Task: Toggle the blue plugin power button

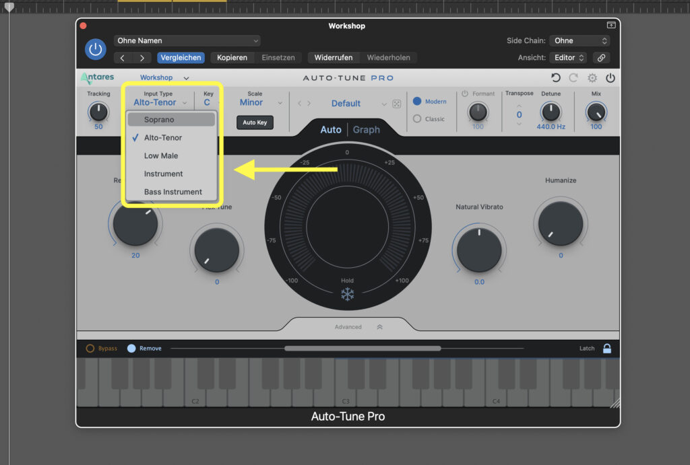Action: (x=96, y=49)
